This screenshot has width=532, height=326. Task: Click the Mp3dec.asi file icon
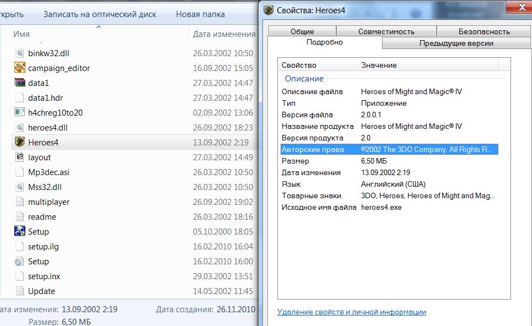click(20, 172)
